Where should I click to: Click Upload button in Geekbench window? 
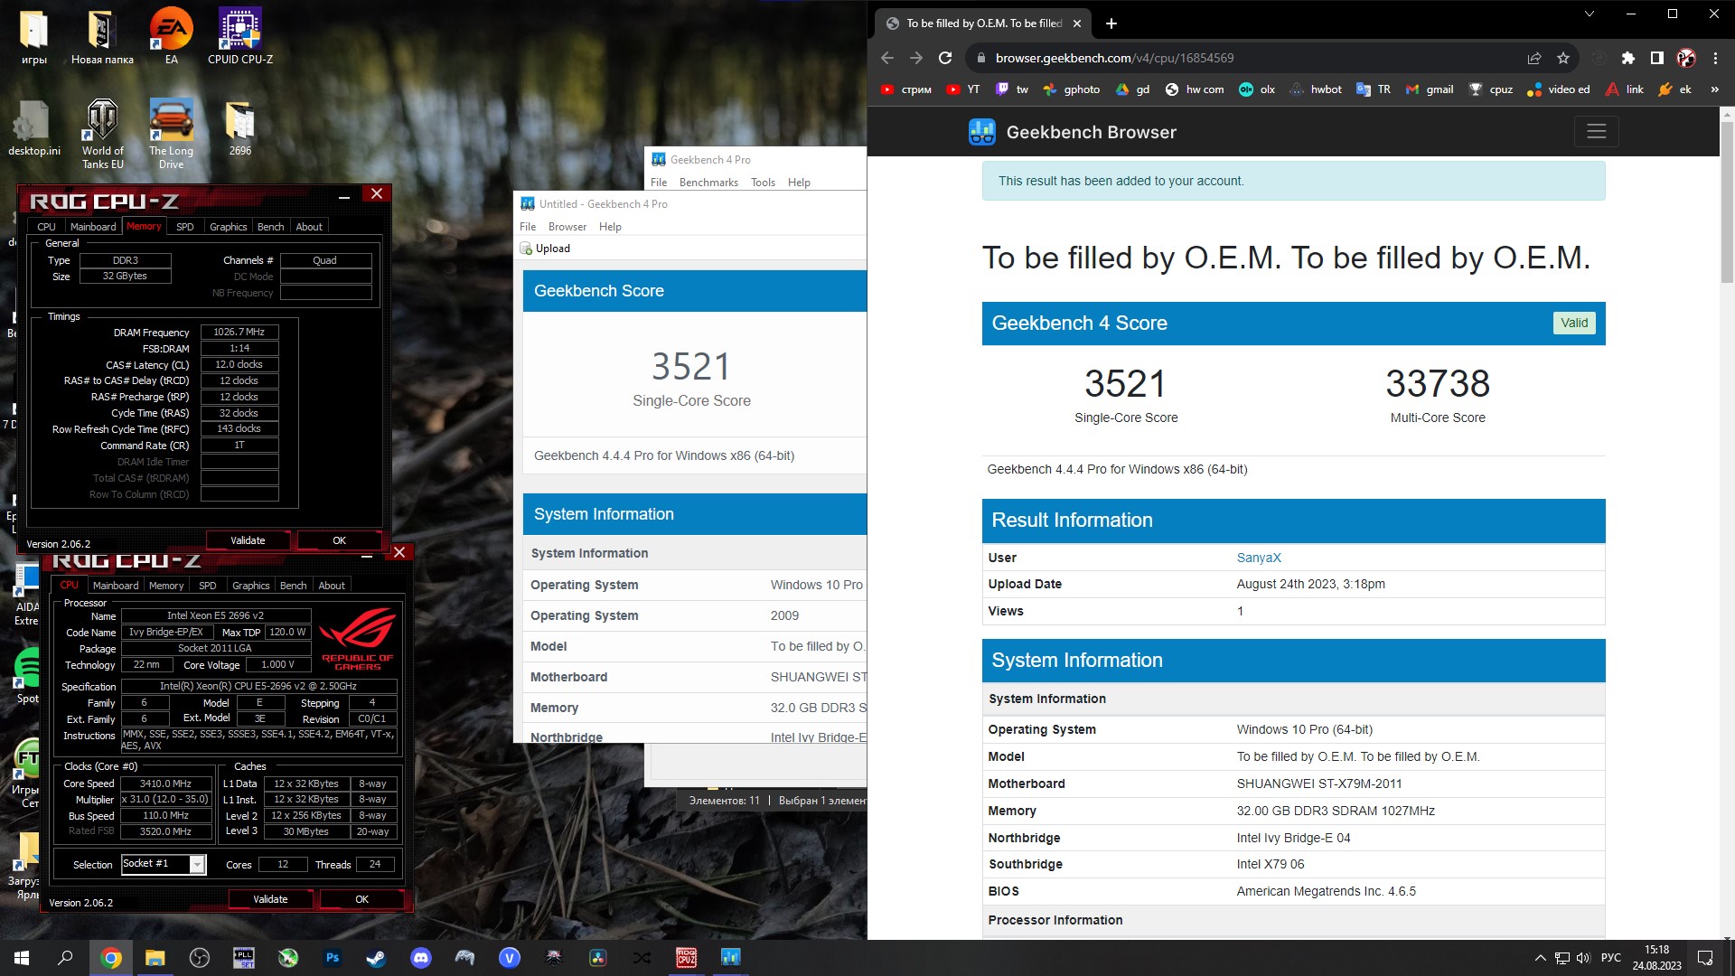(x=546, y=249)
